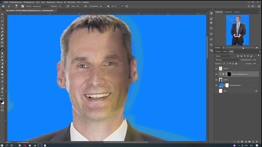Viewport: 262px width, 147px height.
Task: Click the navigator zoom slider handle
Action: pos(243,48)
